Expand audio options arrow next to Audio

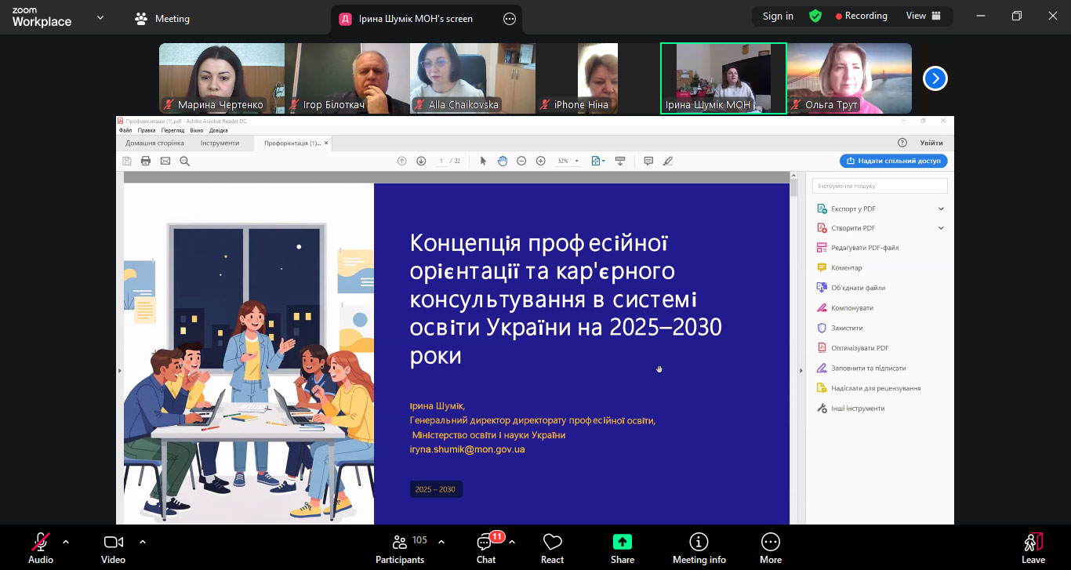pos(66,541)
